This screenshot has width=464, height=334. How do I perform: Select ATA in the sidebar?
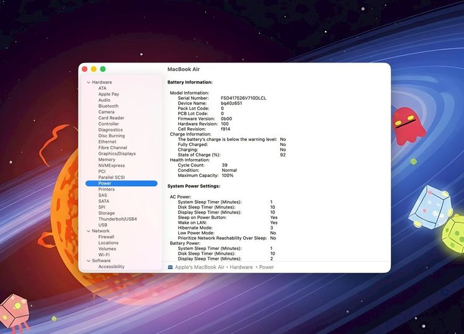click(102, 88)
